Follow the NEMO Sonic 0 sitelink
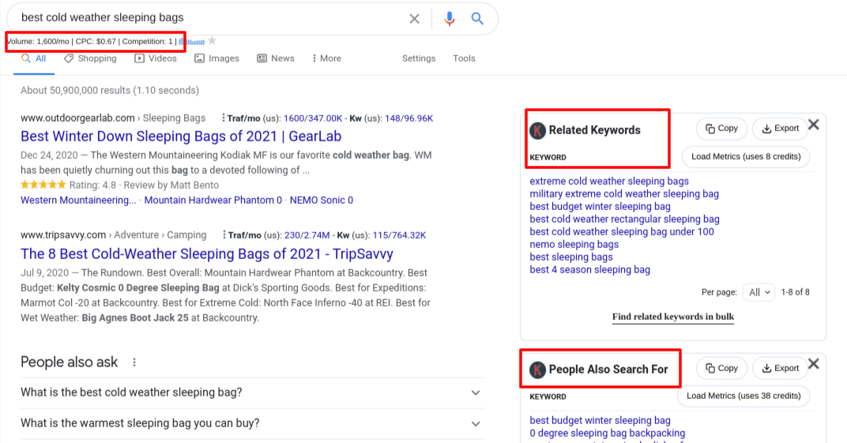This screenshot has width=847, height=443. [x=322, y=201]
